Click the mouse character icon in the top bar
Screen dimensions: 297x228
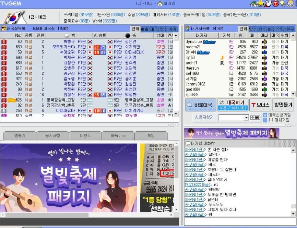[268, 4]
